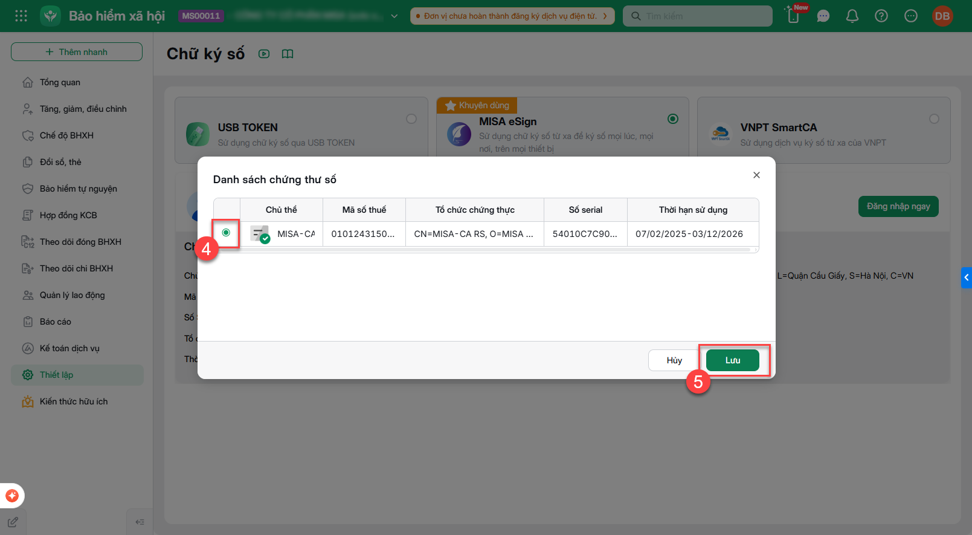
Task: Open the notifications bell
Action: pos(852,16)
